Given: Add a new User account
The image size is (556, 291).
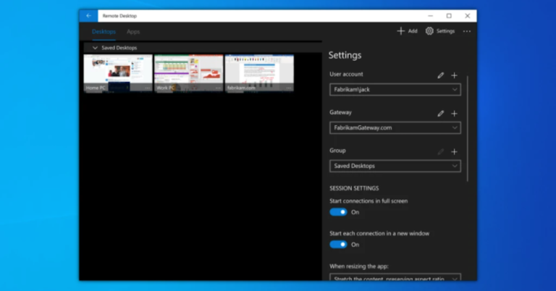Looking at the screenshot, I should coord(455,75).
